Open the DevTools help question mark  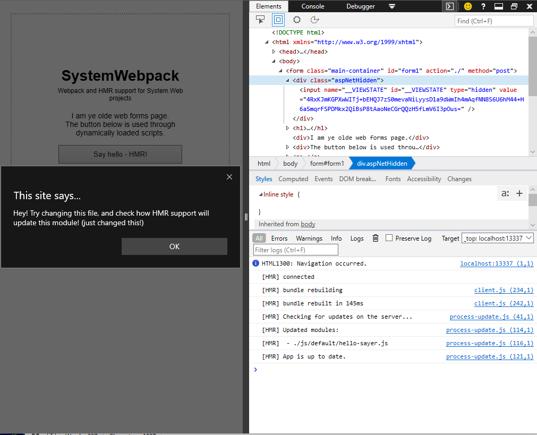coord(483,6)
